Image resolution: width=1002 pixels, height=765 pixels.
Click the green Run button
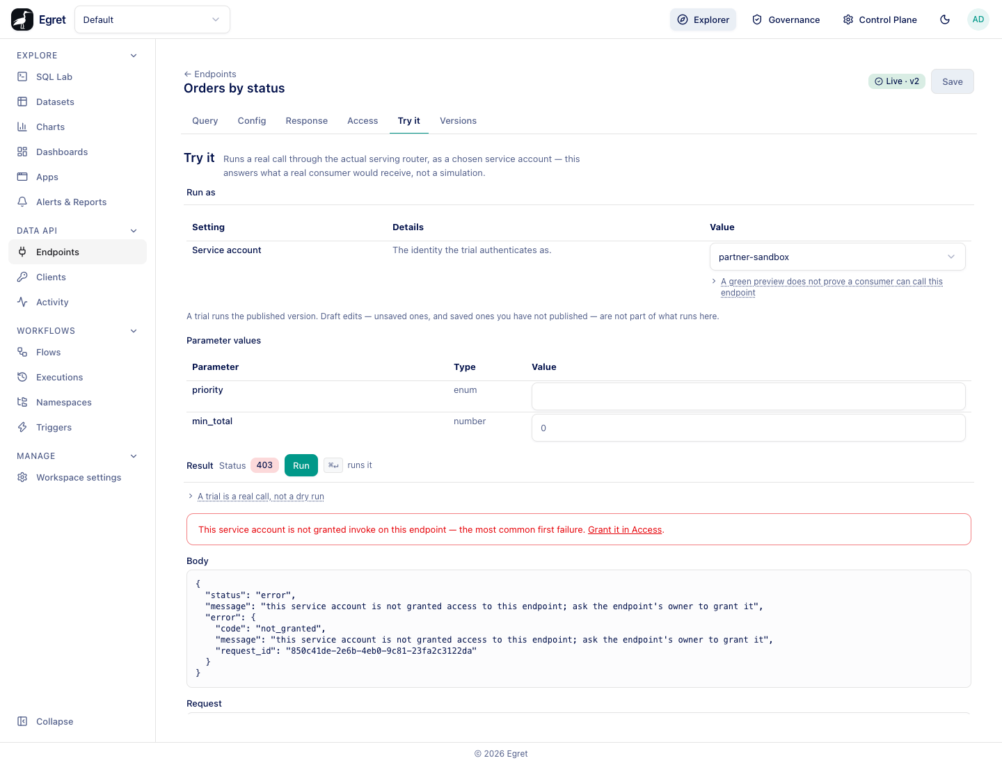[x=301, y=465]
